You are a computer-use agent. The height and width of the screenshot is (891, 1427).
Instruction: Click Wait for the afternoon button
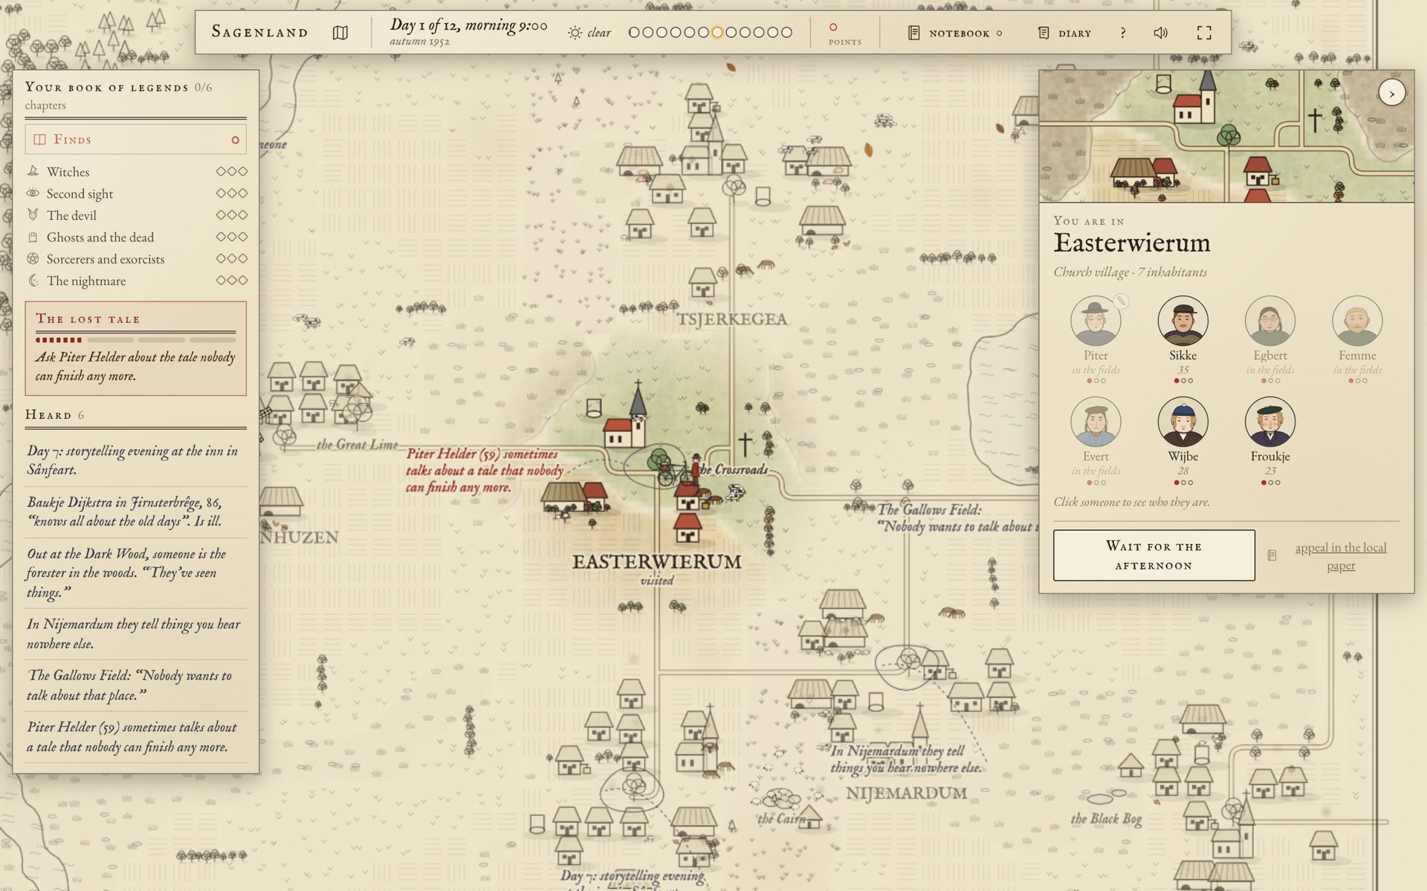1153,555
